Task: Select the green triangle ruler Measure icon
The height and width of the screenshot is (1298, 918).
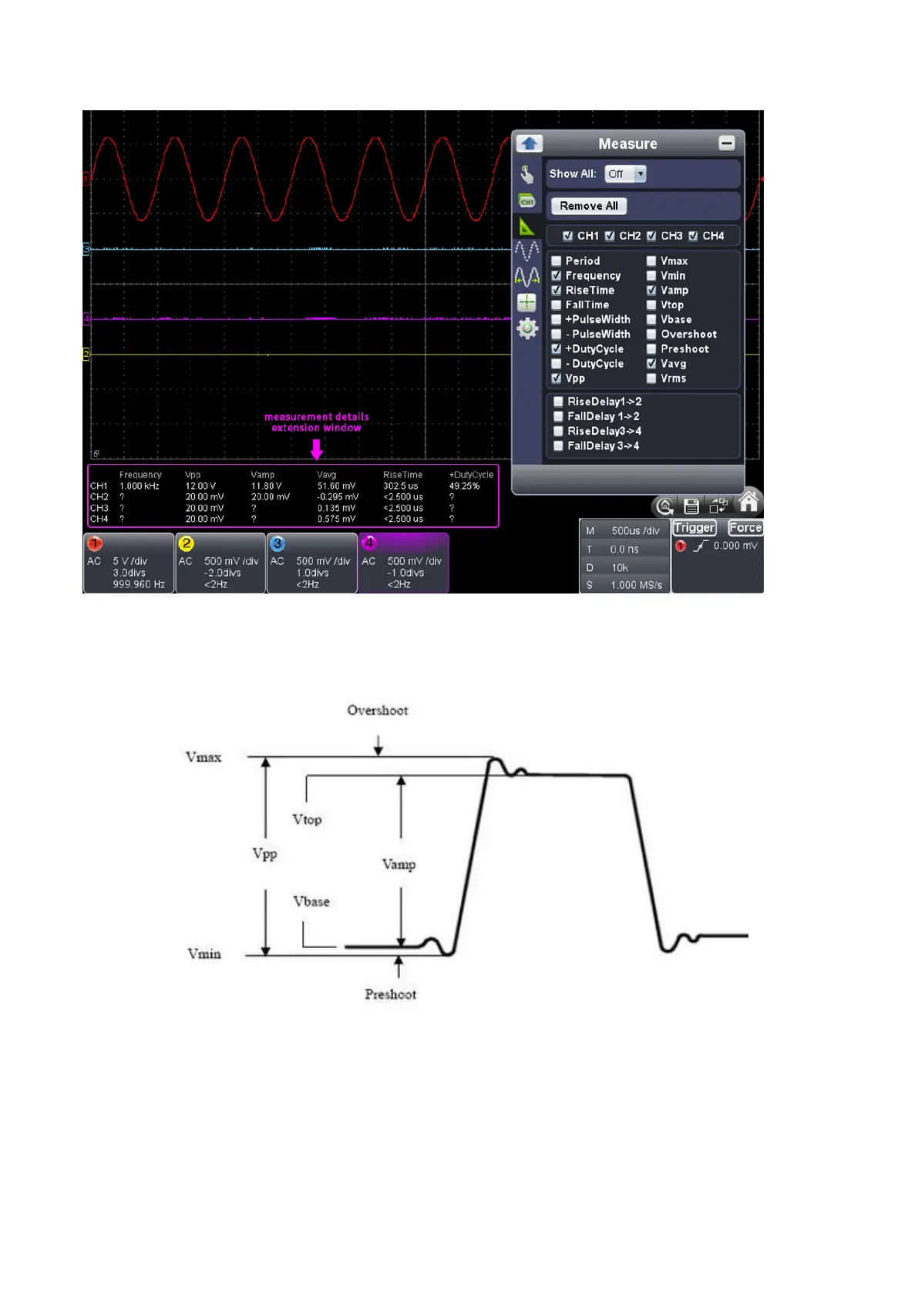Action: click(527, 227)
